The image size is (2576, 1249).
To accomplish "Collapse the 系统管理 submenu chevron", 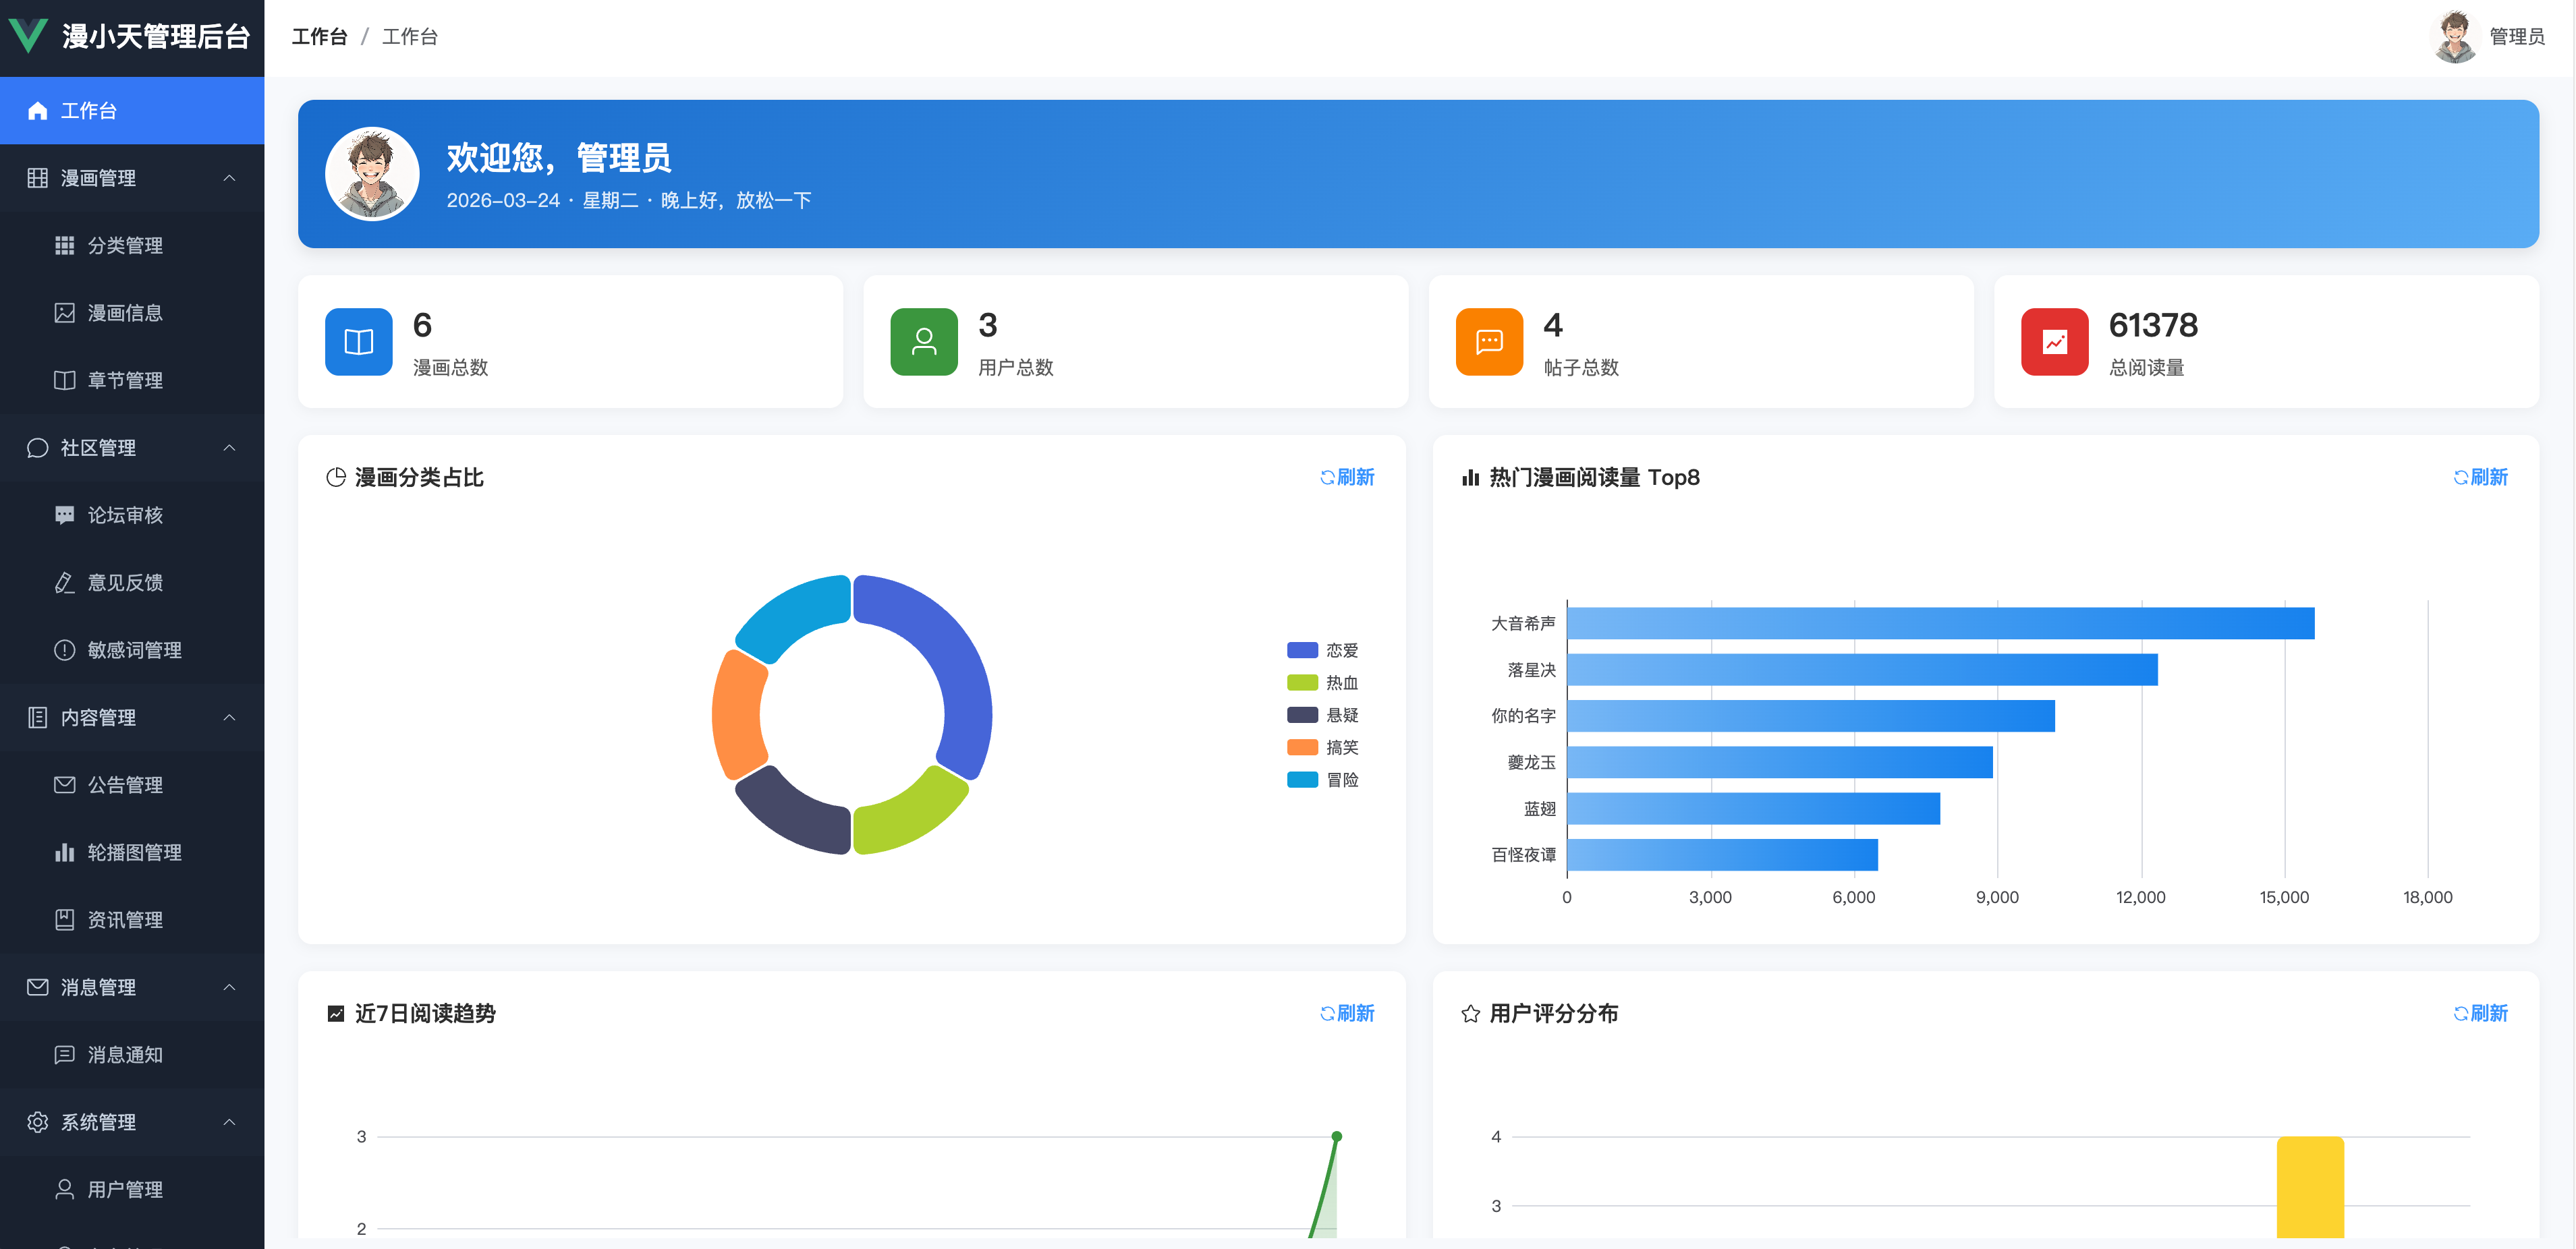I will coord(229,1122).
